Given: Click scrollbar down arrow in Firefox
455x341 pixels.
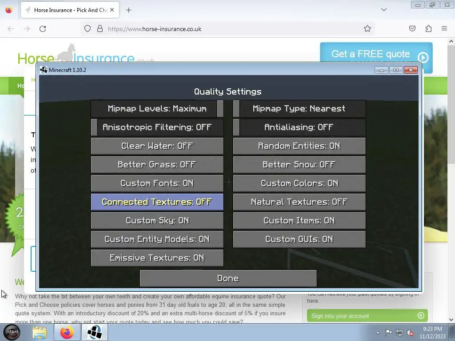Looking at the screenshot, I should (451, 320).
